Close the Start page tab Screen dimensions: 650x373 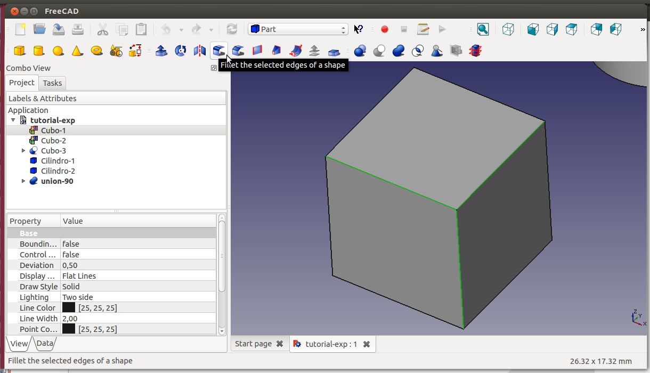(279, 344)
